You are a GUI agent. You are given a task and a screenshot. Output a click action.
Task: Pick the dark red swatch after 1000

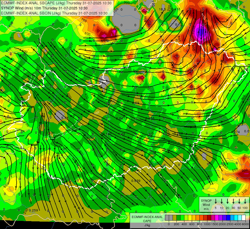click(209, 218)
